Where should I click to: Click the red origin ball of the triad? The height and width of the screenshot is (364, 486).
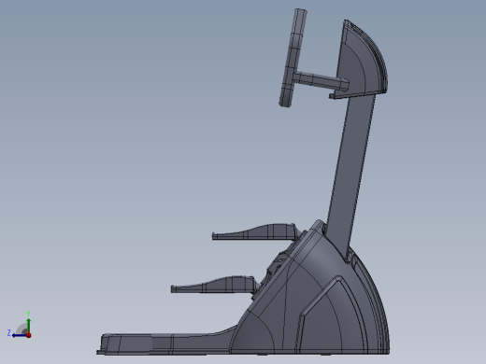tap(29, 335)
